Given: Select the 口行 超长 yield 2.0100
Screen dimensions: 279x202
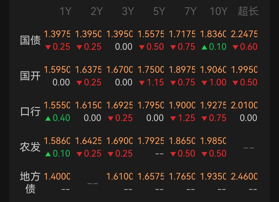Looking at the screenshot, I should tap(244, 105).
